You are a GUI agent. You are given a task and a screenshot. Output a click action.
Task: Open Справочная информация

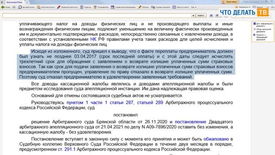click(x=123, y=7)
